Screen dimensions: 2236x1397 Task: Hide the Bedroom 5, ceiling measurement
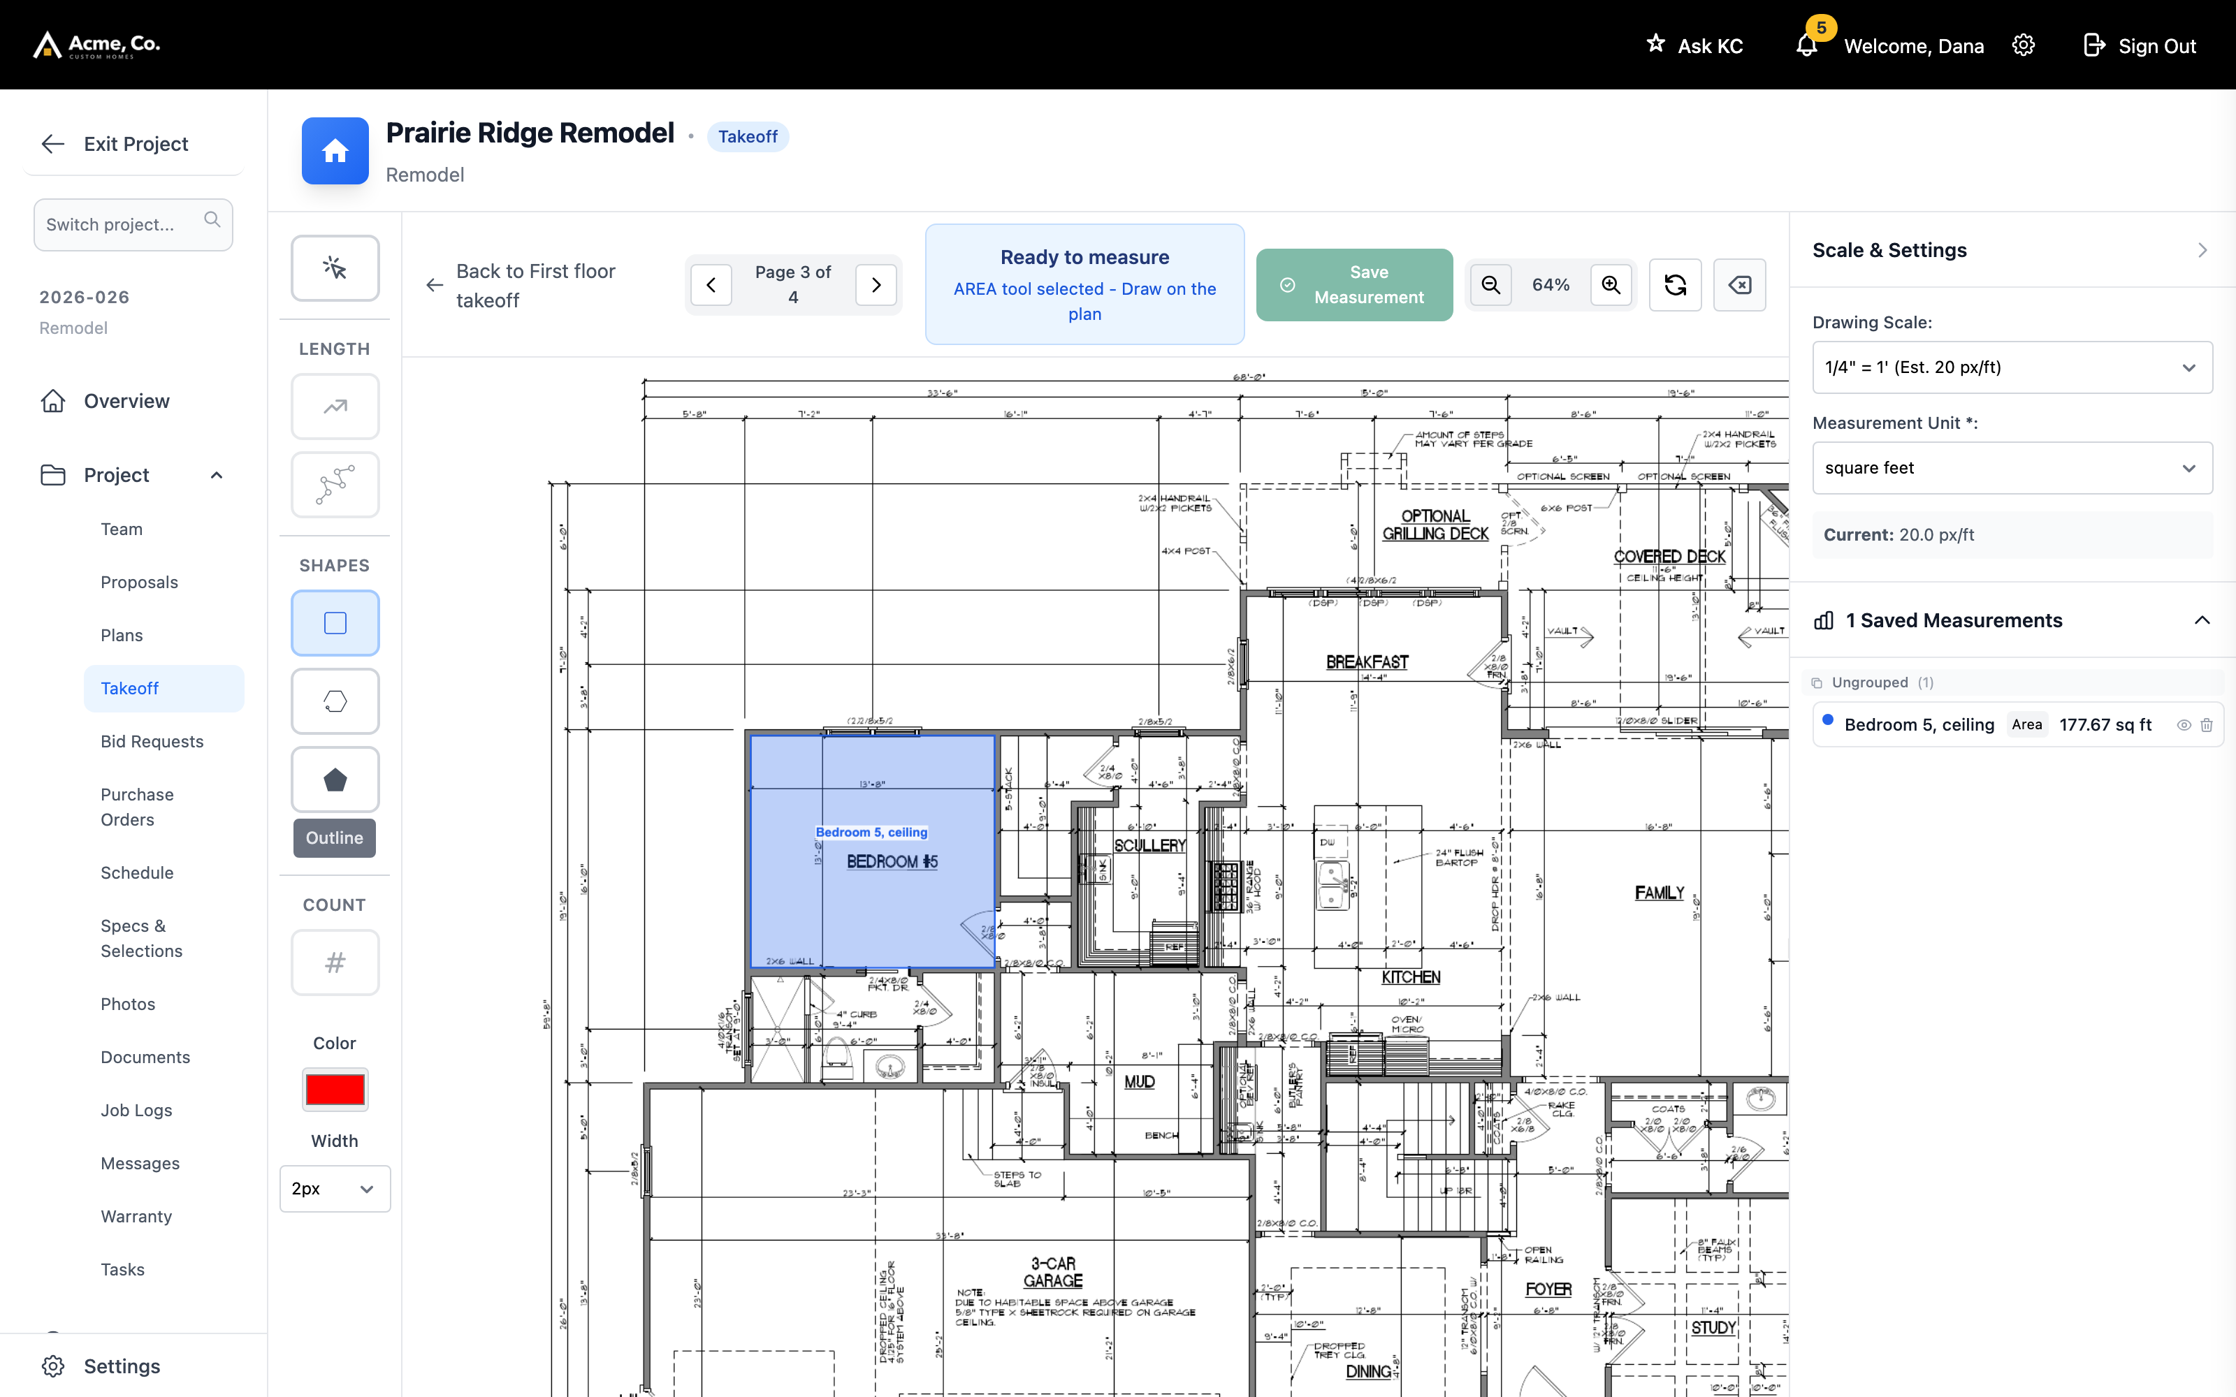2184,725
